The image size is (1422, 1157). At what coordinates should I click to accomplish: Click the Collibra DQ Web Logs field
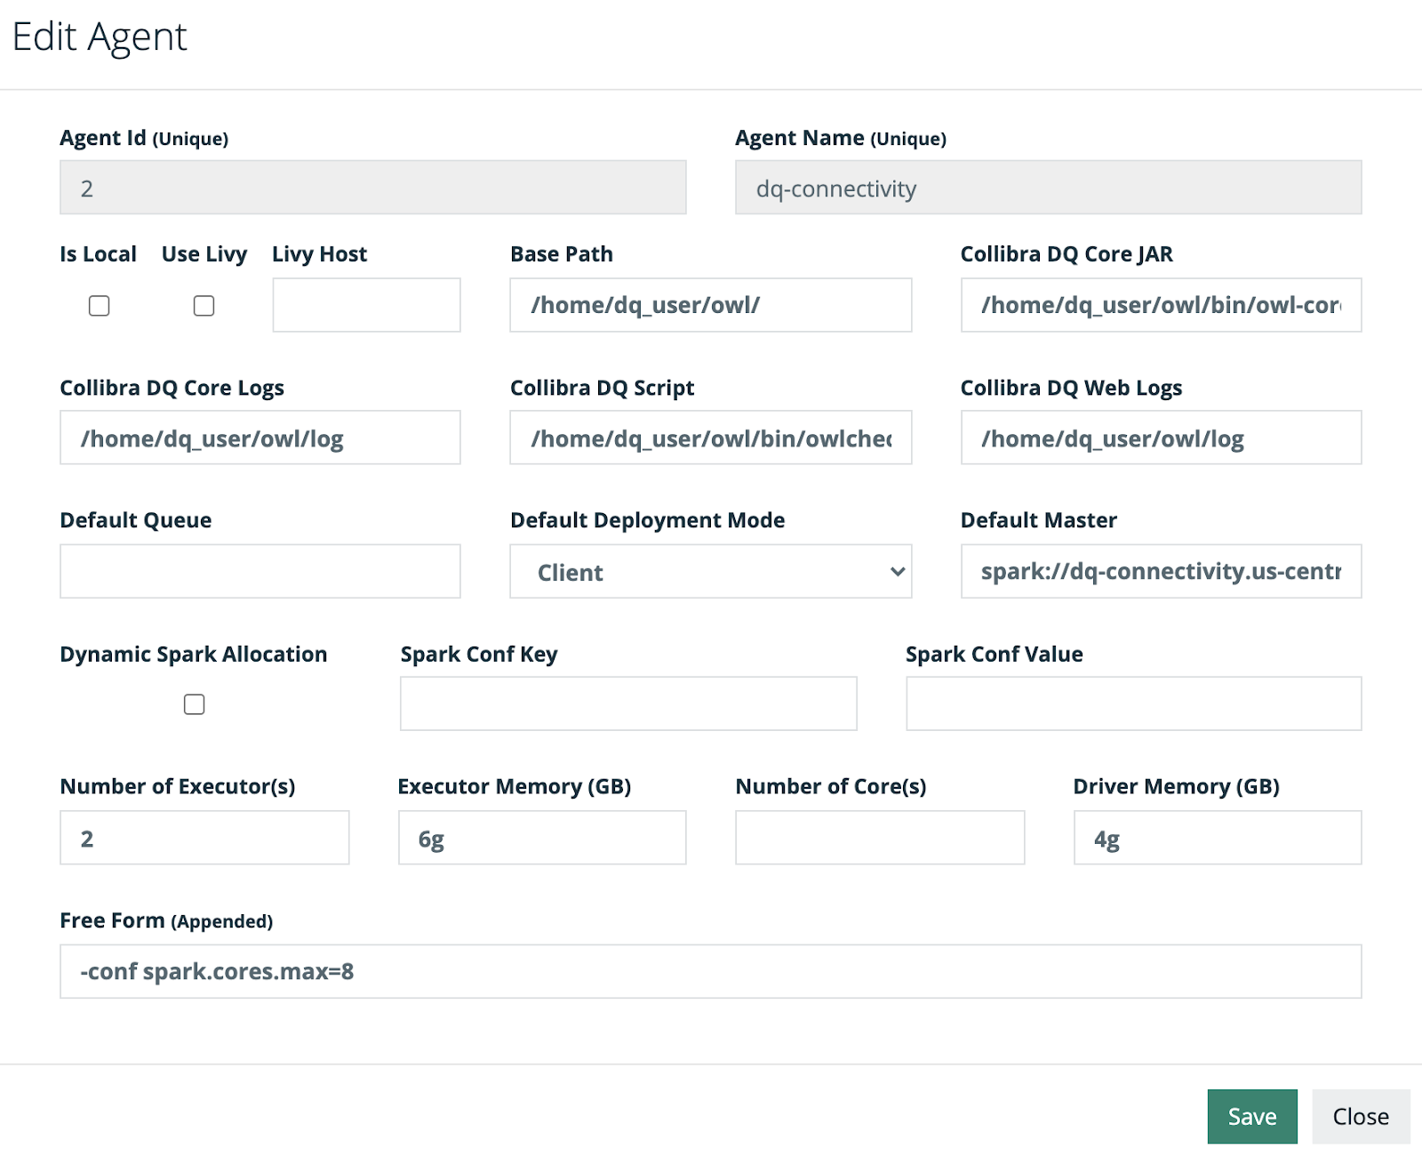pos(1161,438)
